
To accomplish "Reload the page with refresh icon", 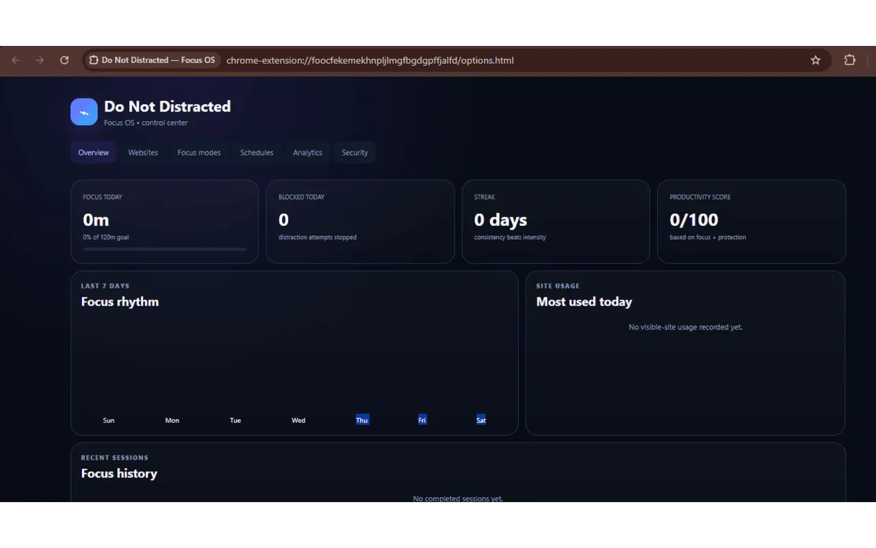I will (x=64, y=60).
